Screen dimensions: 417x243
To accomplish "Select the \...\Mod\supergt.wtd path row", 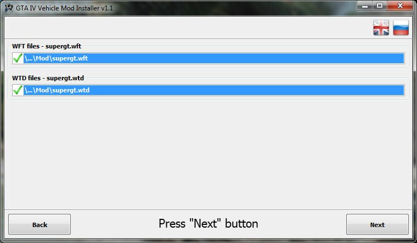I will [214, 90].
